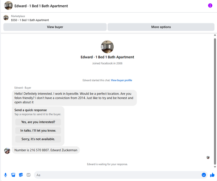
Task: Click 'Joined Facebook in 2008' text
Action: coord(107,64)
